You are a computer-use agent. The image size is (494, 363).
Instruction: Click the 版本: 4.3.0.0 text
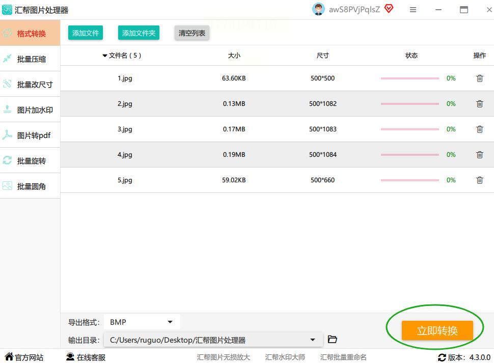[x=469, y=357]
